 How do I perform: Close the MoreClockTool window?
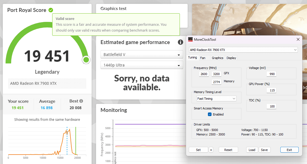(x=298, y=40)
